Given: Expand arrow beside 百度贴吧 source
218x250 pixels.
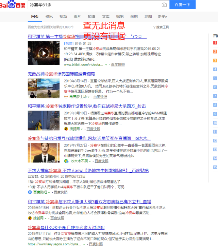Looking at the screenshot, I should 49,192.
